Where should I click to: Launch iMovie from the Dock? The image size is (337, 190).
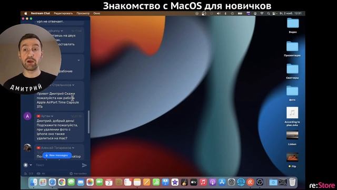tap(175, 182)
